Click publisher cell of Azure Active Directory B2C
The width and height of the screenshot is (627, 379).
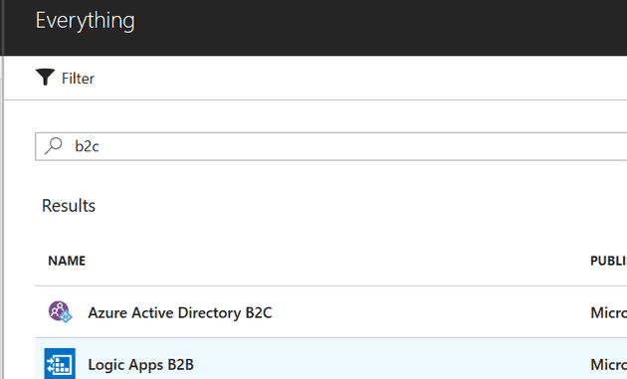pyautogui.click(x=609, y=312)
